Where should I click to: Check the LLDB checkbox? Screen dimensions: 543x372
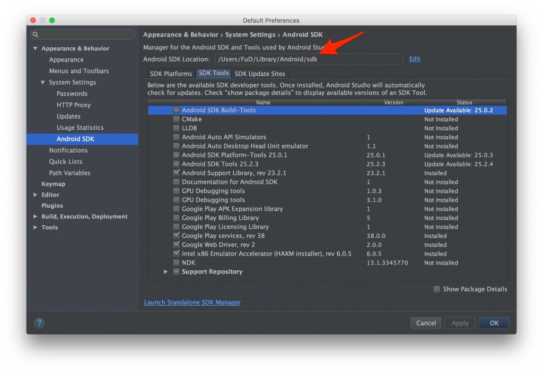pyautogui.click(x=176, y=128)
